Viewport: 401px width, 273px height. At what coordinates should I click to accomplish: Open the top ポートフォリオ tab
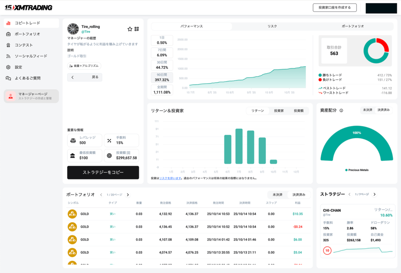coord(352,26)
